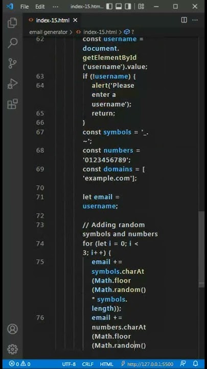Screen dimensions: 207x369
Task: Open the Customize Layout control
Action: coord(141,7)
